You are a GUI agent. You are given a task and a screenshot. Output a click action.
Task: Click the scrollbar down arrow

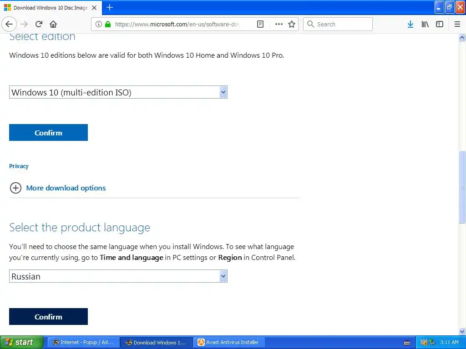[462, 331]
